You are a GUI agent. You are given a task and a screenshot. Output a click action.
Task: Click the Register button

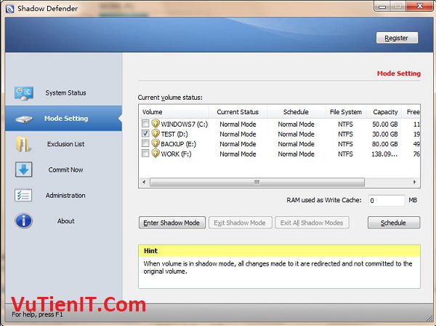tap(397, 38)
